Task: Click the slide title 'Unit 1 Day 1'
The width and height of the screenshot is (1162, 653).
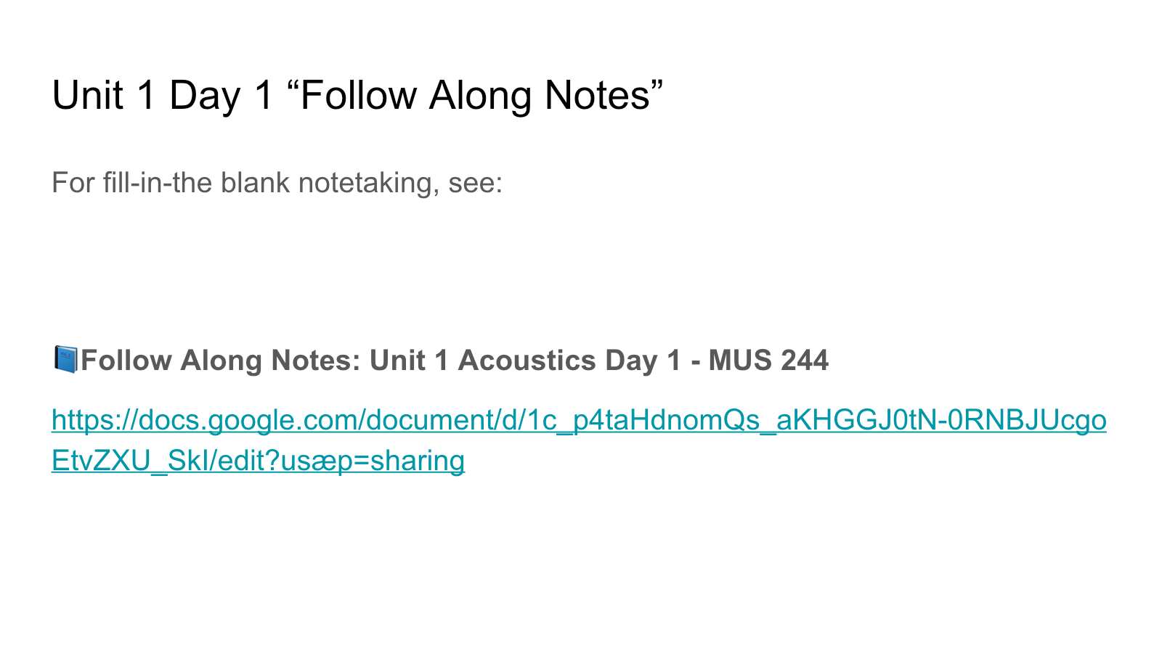Action: 163,95
